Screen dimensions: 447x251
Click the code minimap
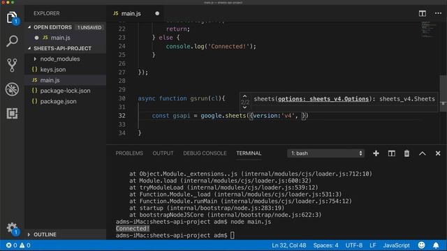click(428, 29)
